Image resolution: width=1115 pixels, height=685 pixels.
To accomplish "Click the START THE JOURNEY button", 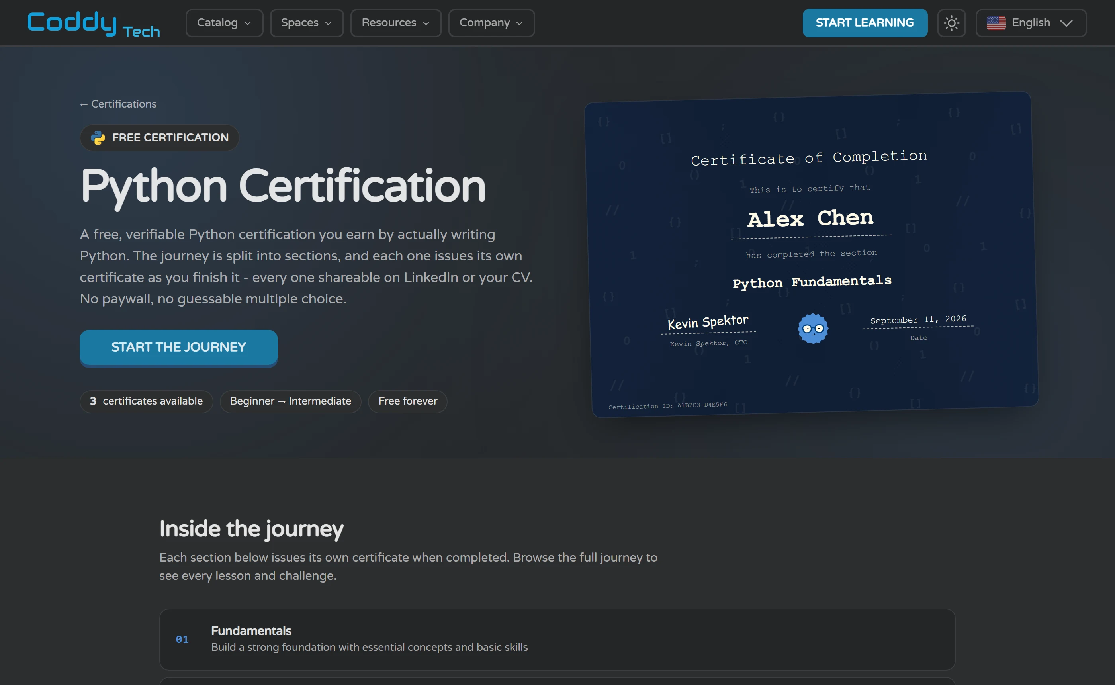I will tap(178, 348).
